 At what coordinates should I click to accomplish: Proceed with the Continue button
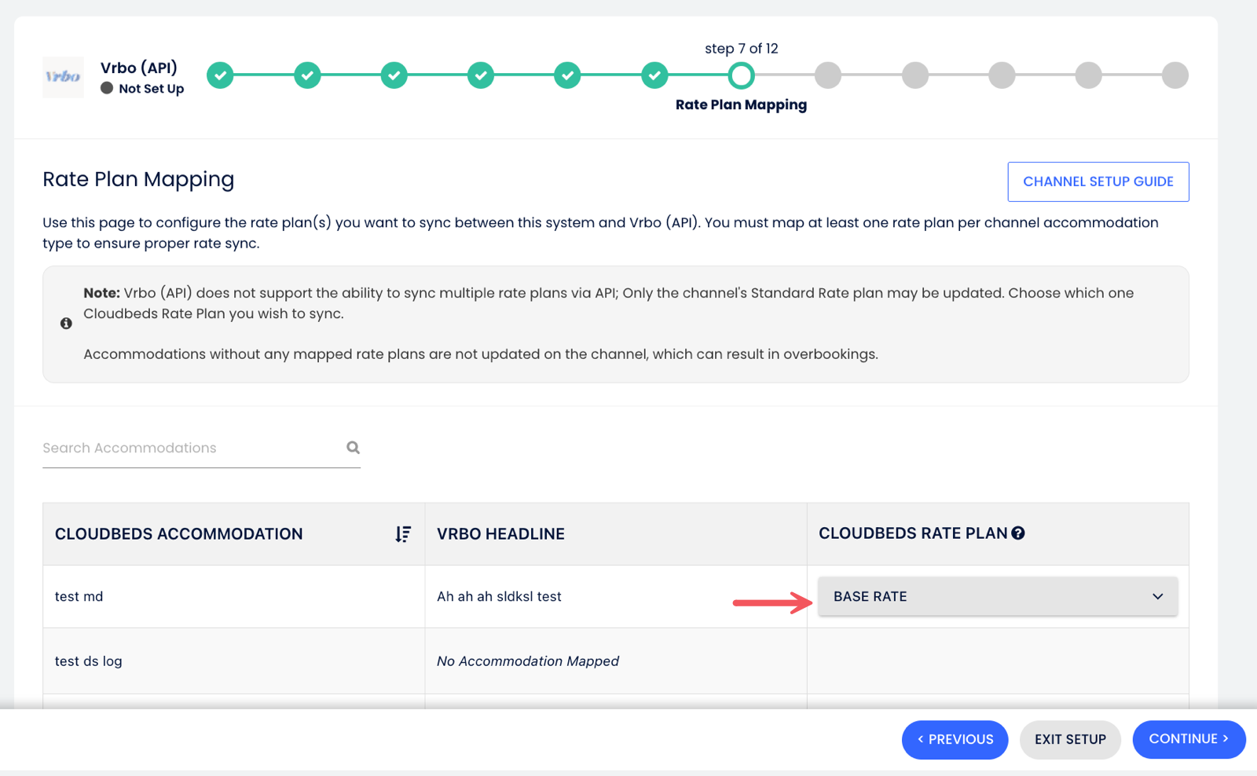coord(1188,739)
